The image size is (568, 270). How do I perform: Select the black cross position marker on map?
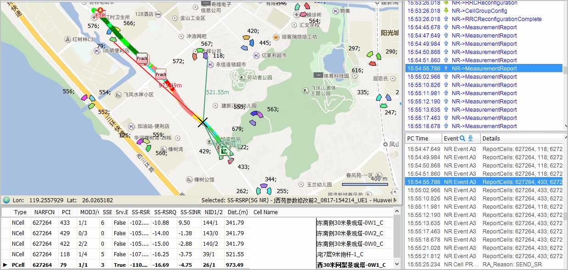click(202, 122)
